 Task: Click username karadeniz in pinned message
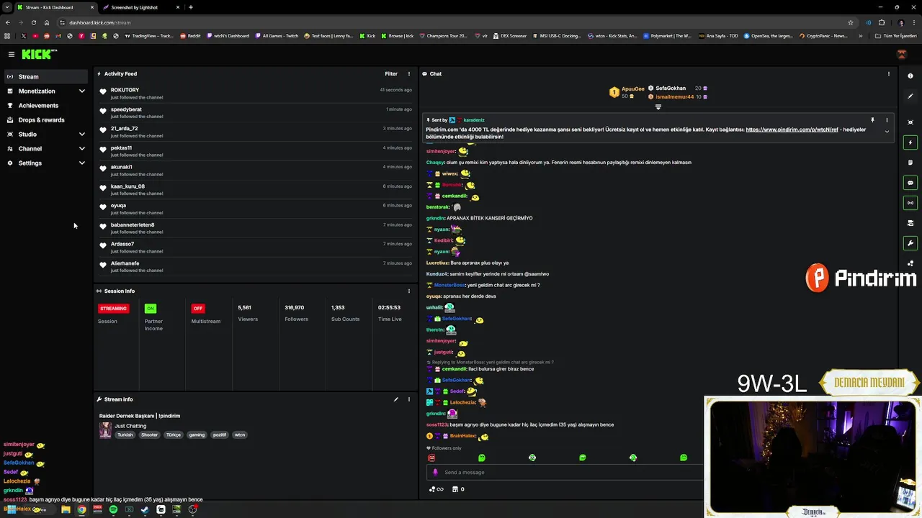474,120
